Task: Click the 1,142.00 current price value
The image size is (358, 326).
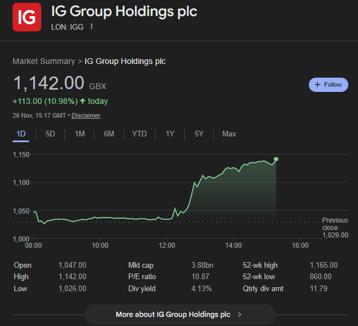Action: (x=49, y=83)
